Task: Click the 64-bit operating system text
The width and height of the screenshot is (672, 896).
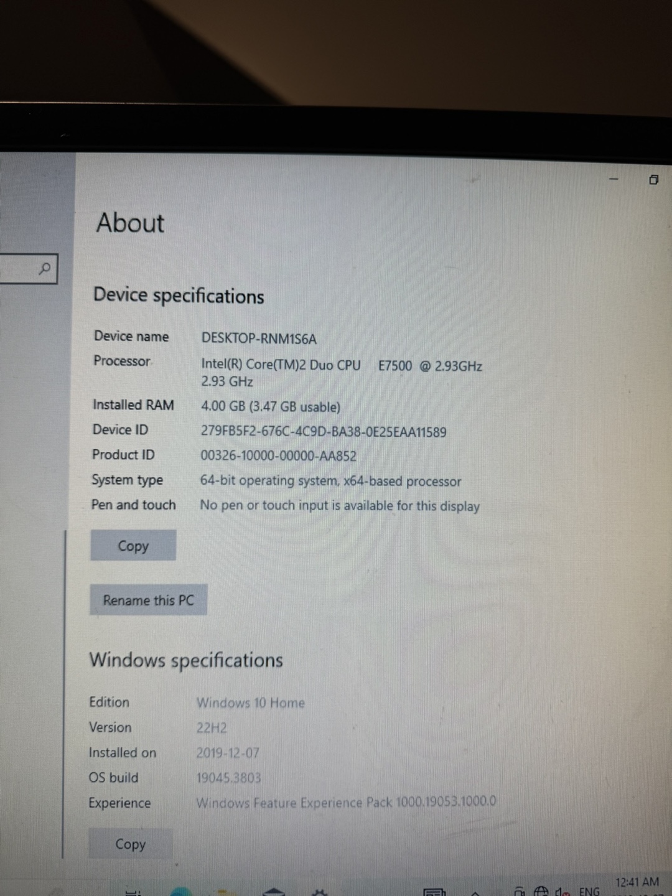Action: [330, 481]
